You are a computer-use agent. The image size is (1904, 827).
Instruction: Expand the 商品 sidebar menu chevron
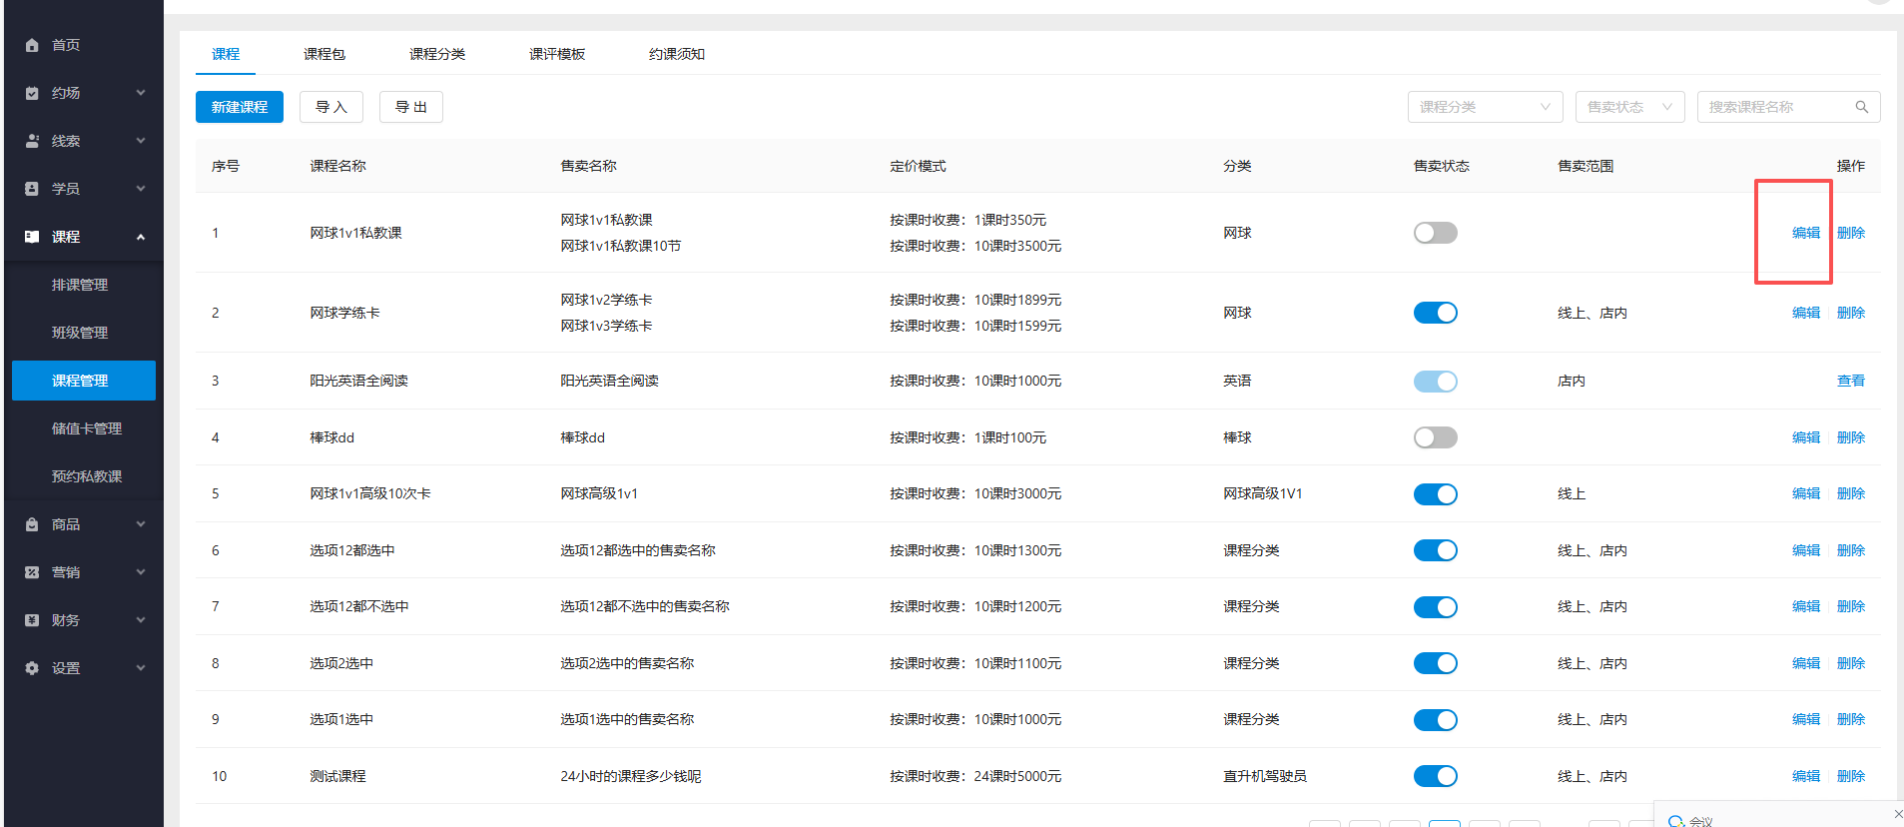coord(141,524)
